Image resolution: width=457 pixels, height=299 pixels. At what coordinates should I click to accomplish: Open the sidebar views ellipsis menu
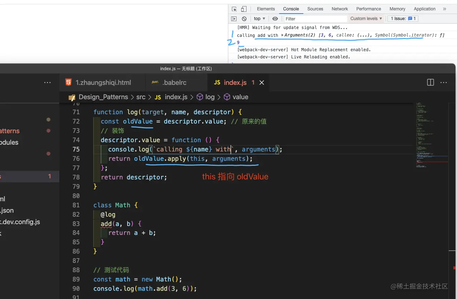point(48,82)
